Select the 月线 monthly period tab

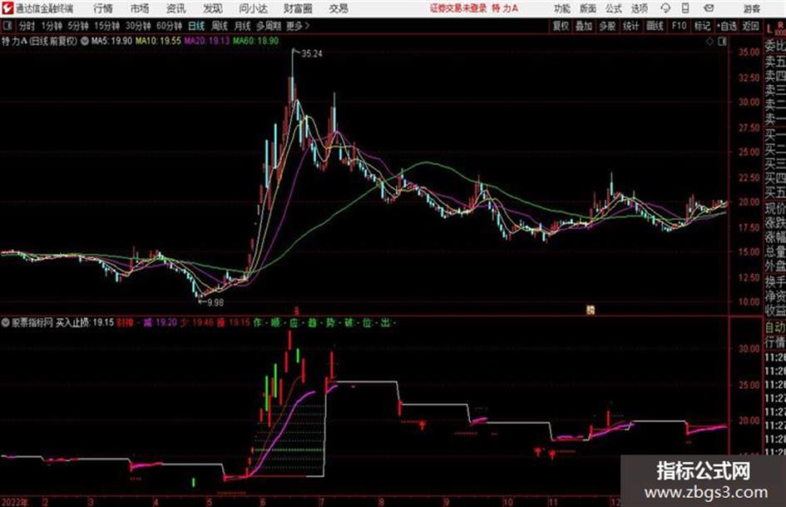(243, 26)
